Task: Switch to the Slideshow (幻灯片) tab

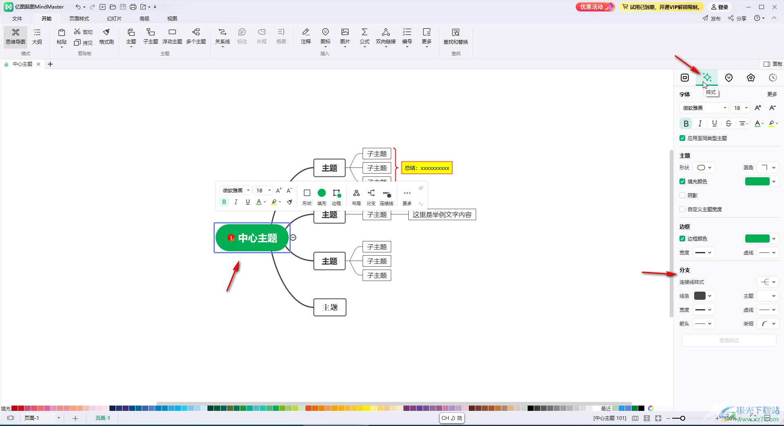Action: (114, 18)
